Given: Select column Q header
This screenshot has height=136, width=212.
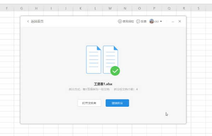Looking at the screenshot, I should (x=169, y=8).
